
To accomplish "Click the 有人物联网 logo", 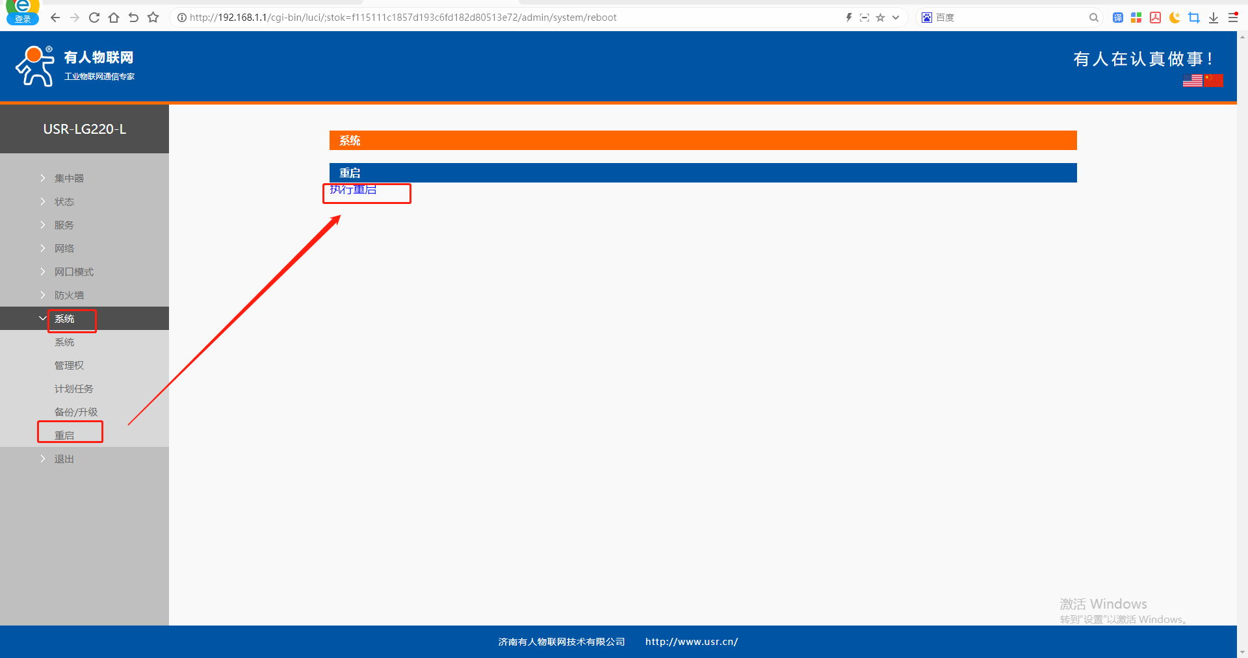I will pyautogui.click(x=75, y=66).
